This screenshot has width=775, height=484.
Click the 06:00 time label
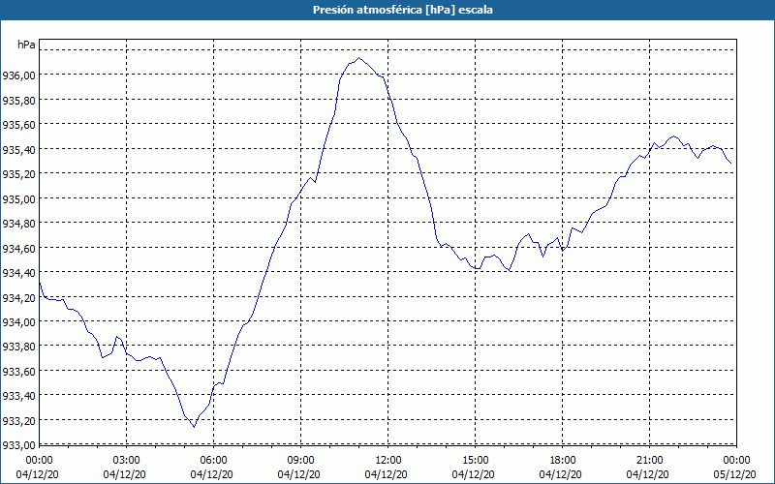(x=213, y=461)
